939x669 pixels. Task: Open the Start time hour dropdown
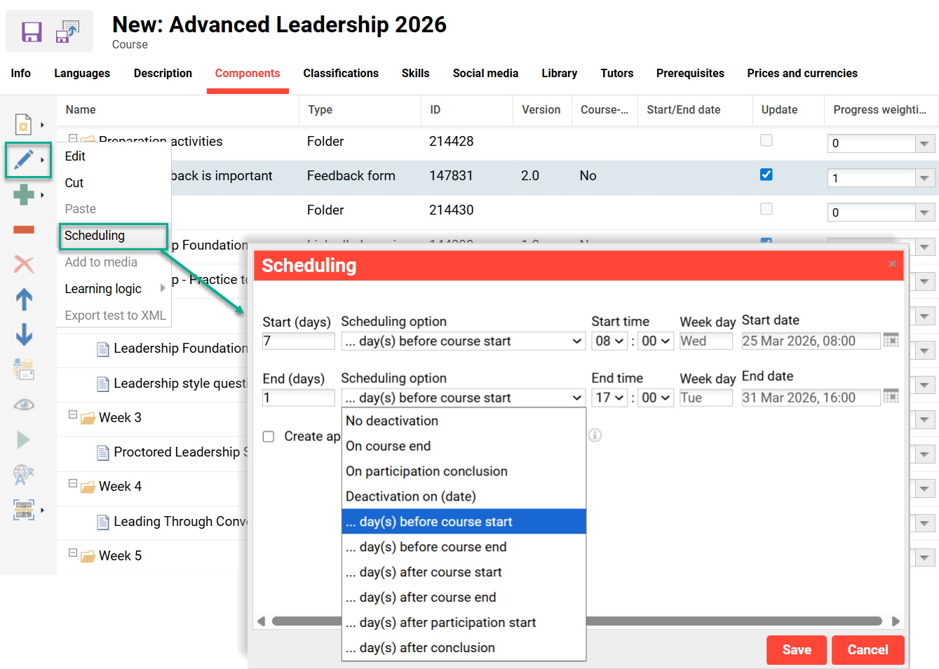pos(609,340)
